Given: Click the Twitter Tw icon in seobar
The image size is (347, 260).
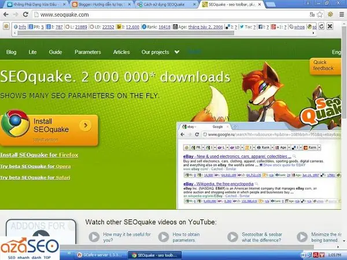Looking at the screenshot, I should [x=242, y=27].
